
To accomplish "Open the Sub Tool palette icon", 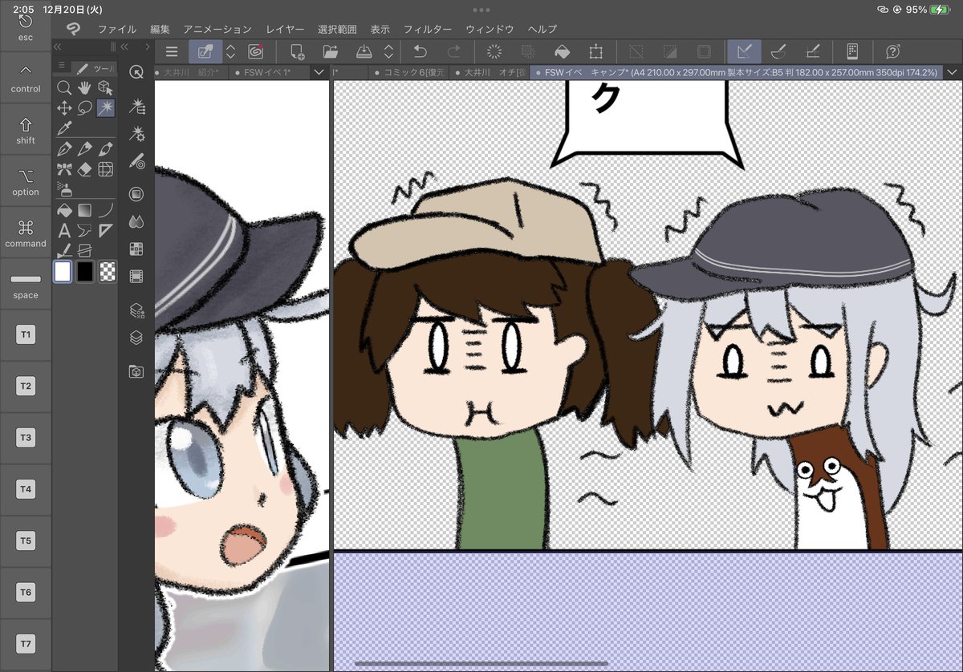I will click(x=136, y=106).
